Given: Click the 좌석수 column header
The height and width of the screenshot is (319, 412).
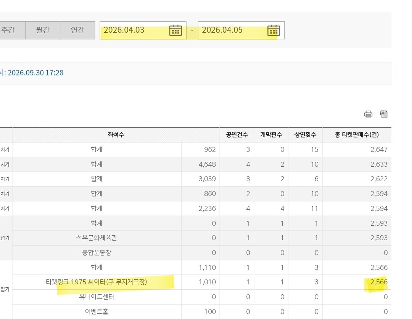Looking at the screenshot, I should point(116,135).
